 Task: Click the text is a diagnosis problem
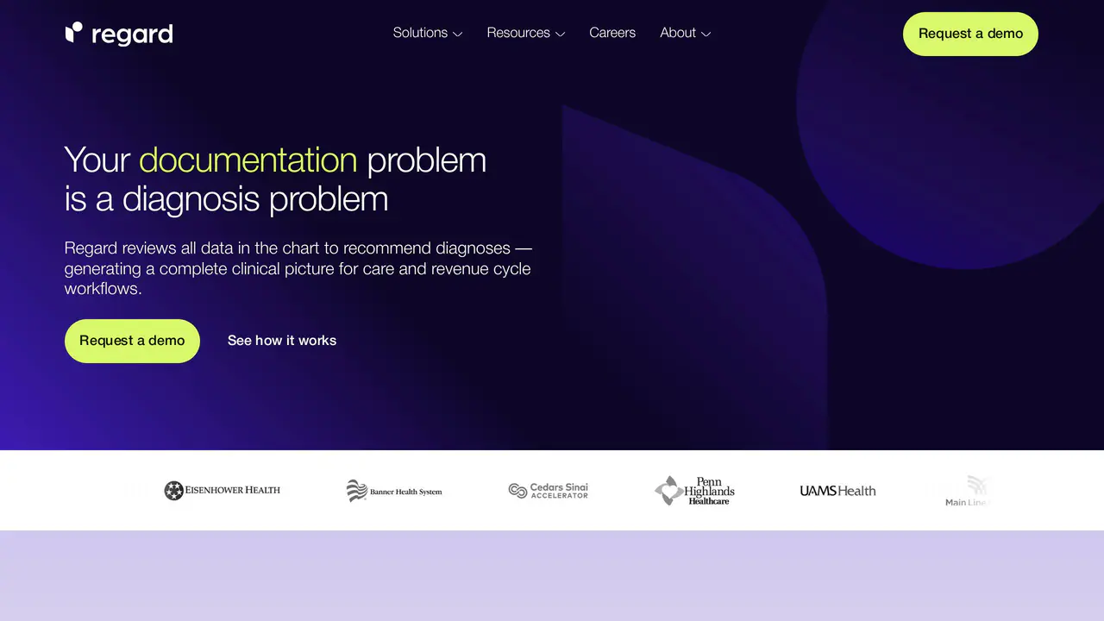[226, 199]
